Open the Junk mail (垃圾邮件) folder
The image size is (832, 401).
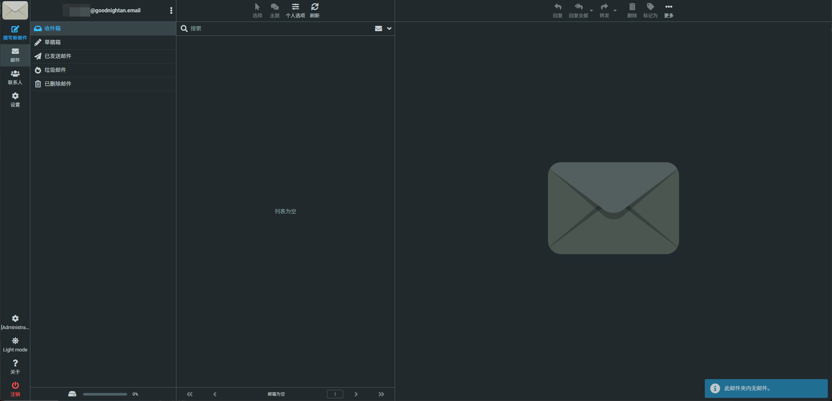click(x=55, y=70)
